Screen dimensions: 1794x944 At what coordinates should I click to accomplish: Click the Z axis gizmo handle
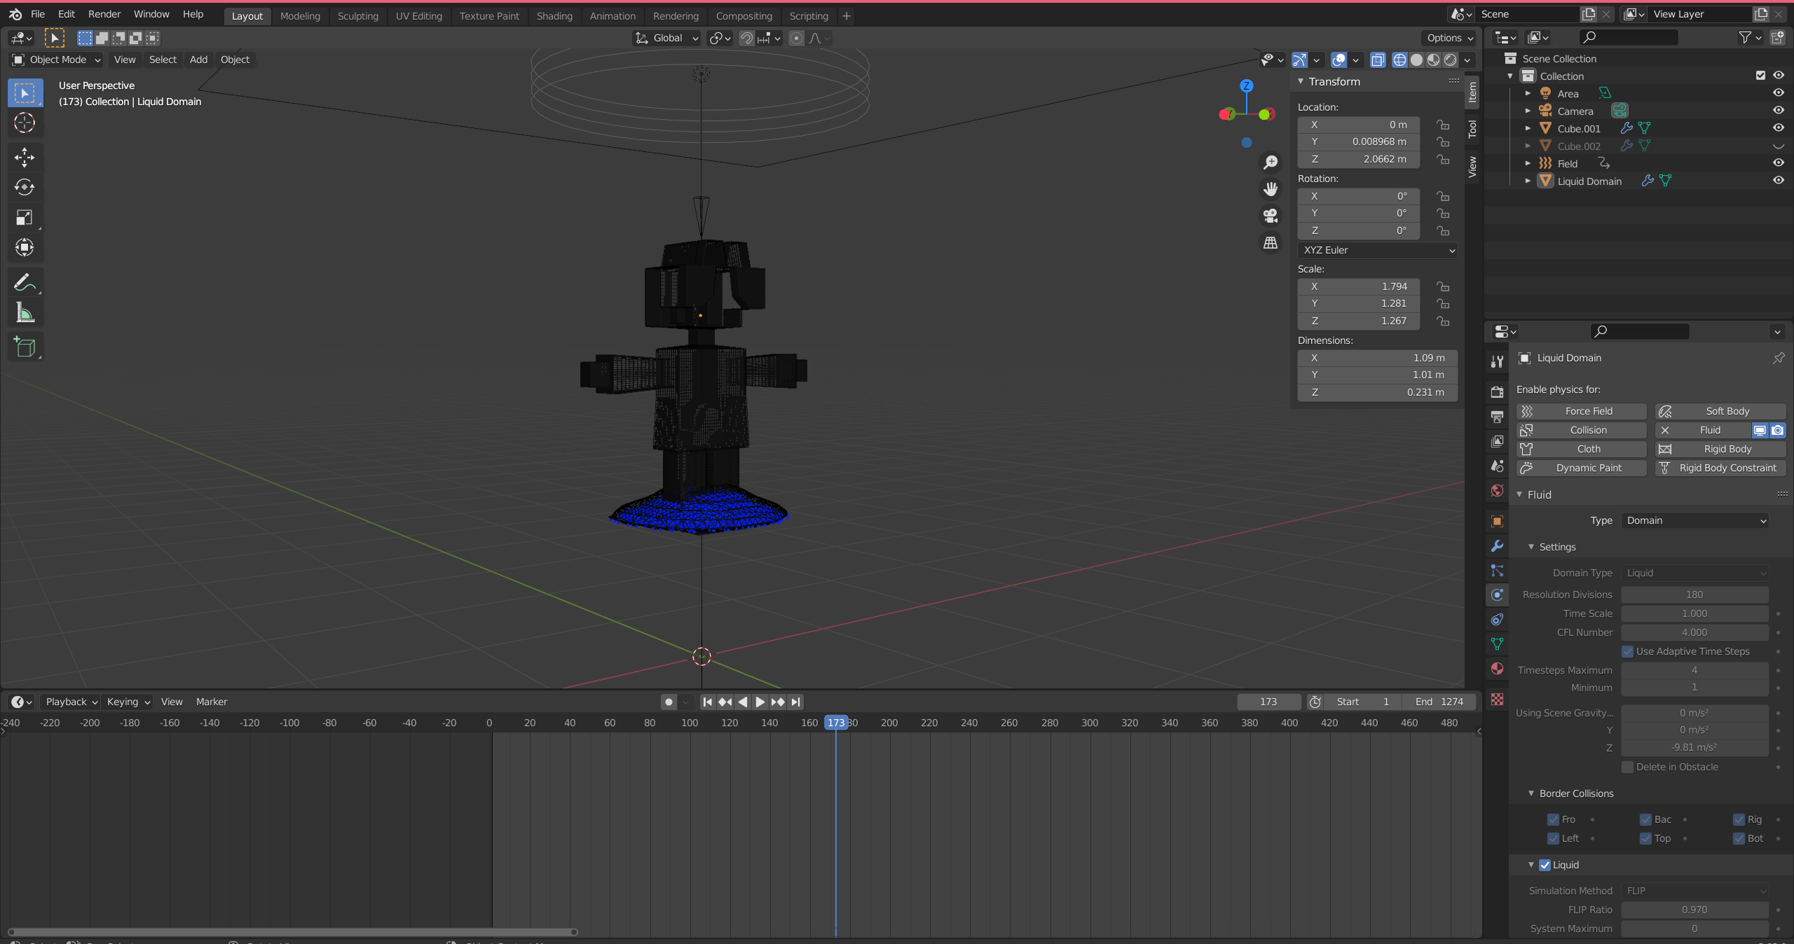coord(1246,85)
